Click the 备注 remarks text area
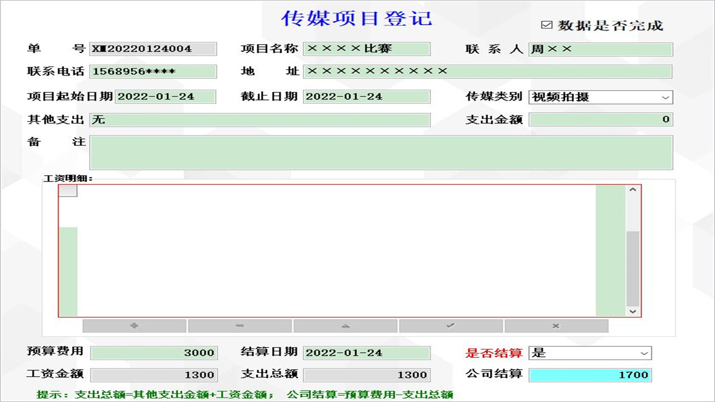 (382, 151)
